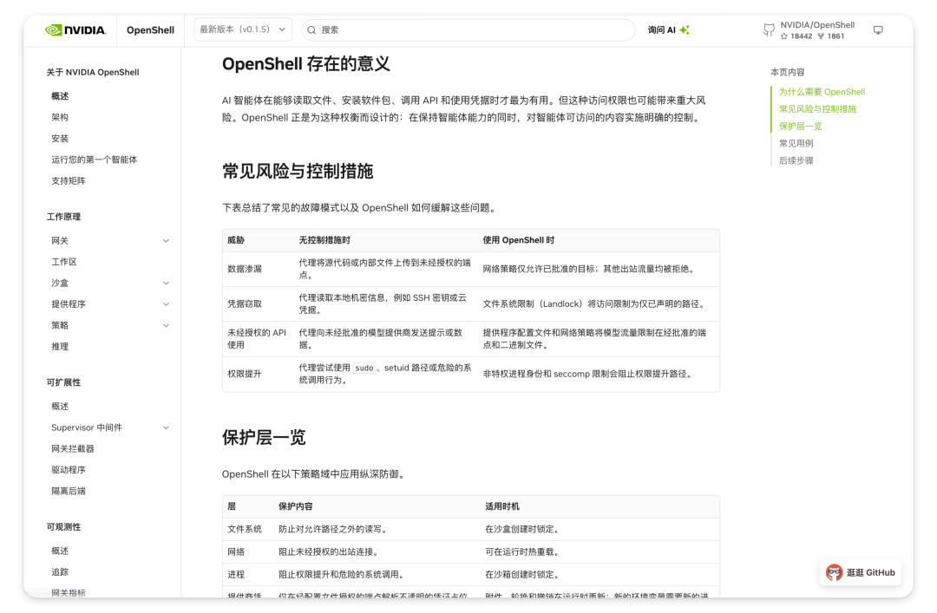This screenshot has height=613, width=937.
Task: Expand the 沙盒 sidebar section chevron
Action: [166, 284]
